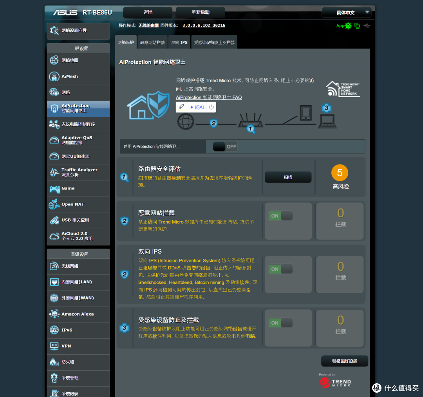Click the 问AI button in popup

click(x=197, y=107)
